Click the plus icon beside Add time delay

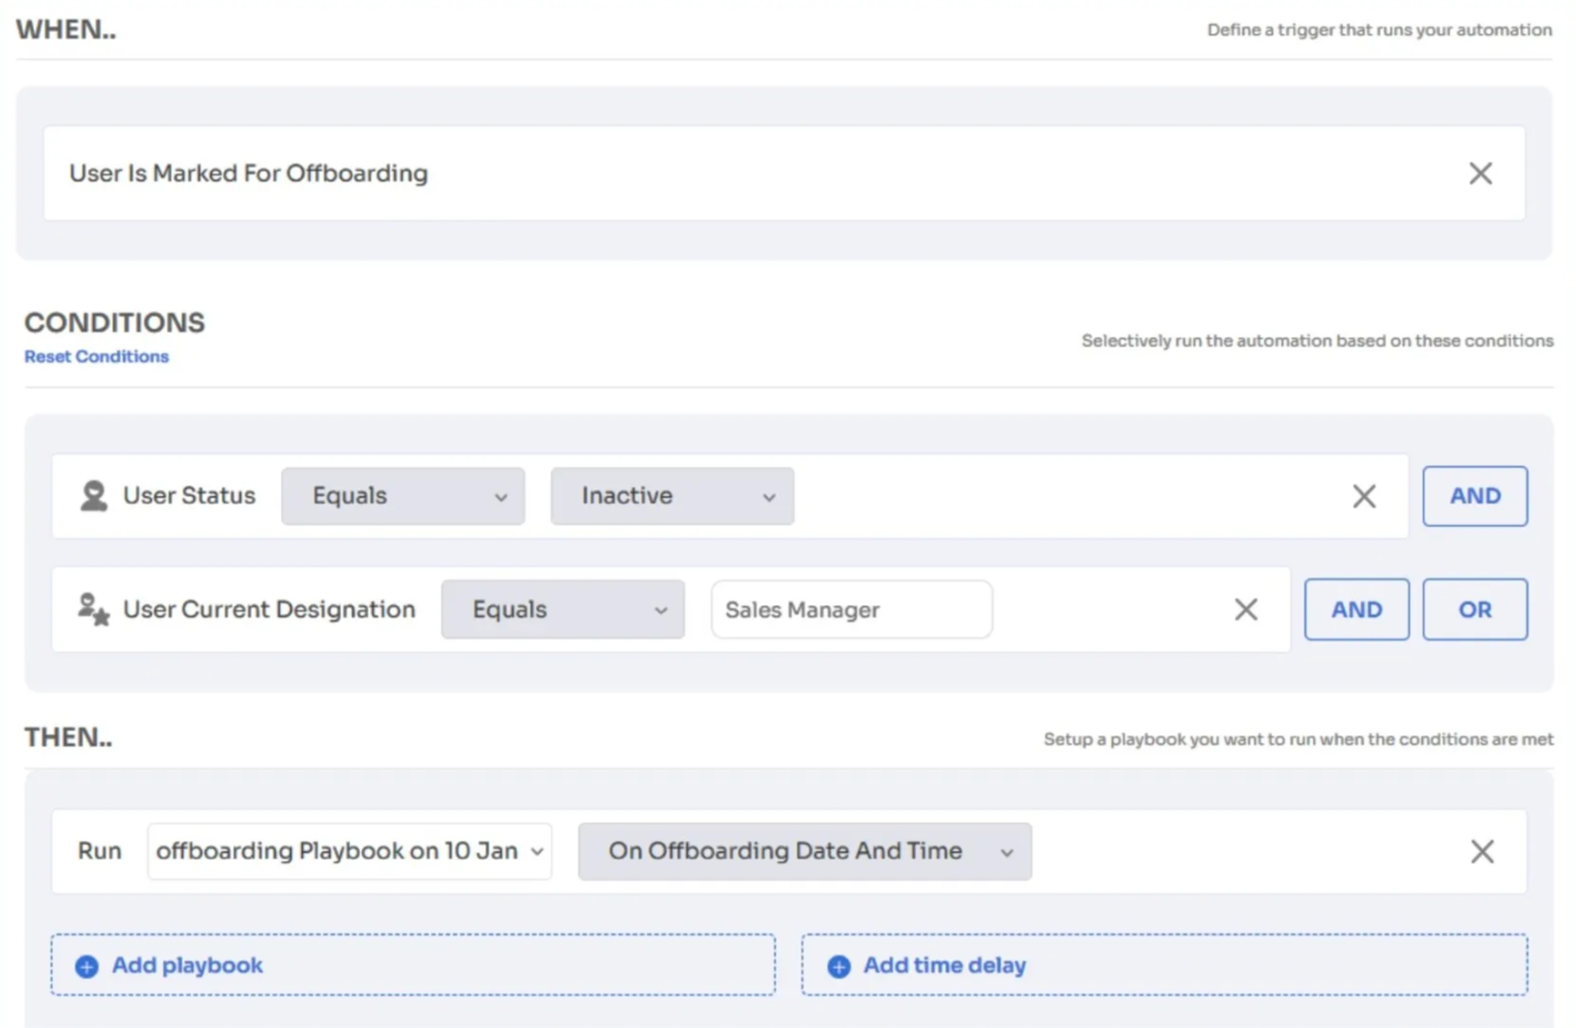point(838,966)
